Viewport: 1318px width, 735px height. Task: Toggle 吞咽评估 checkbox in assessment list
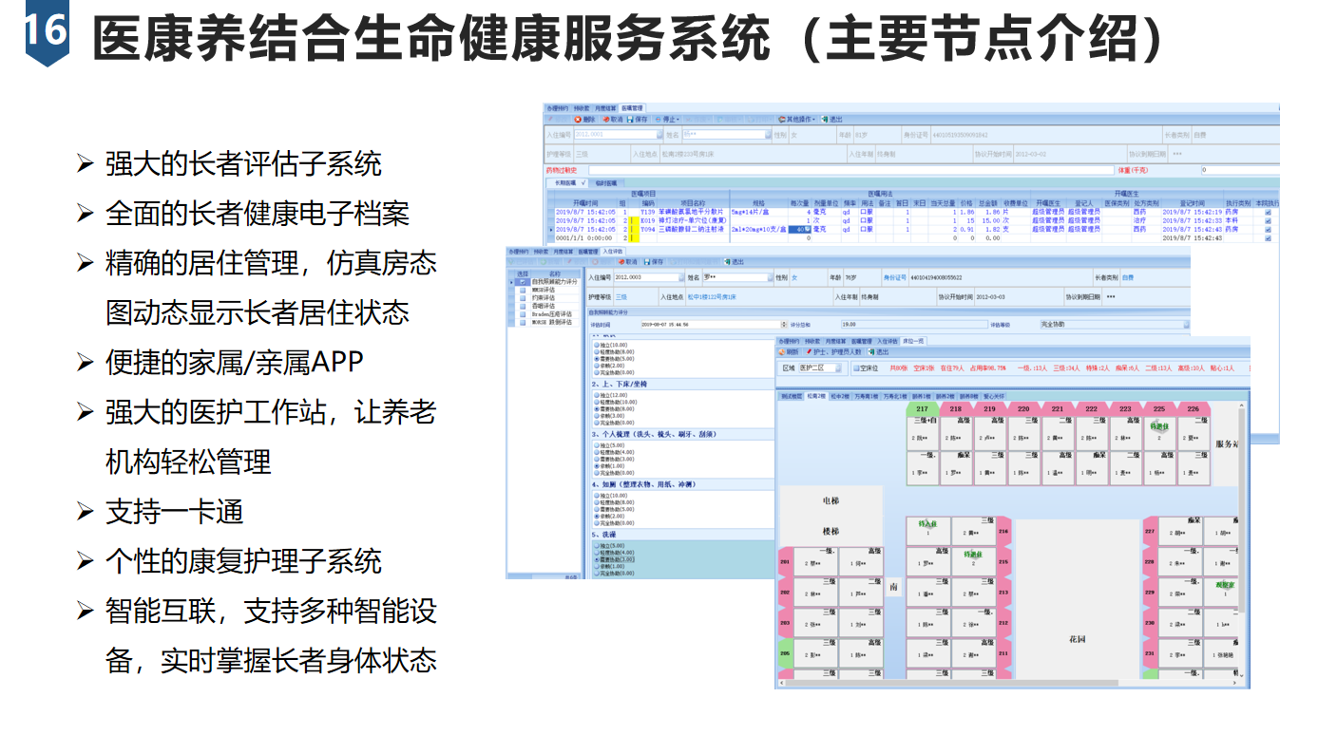[523, 306]
